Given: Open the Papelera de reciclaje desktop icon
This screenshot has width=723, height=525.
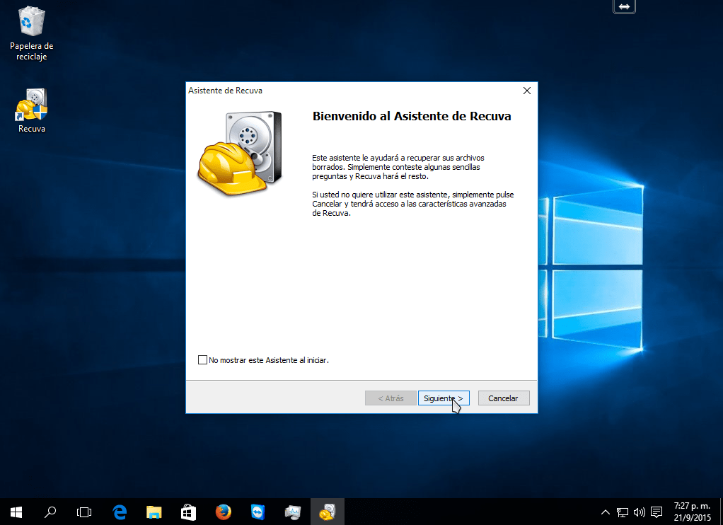Looking at the screenshot, I should pos(31,33).
